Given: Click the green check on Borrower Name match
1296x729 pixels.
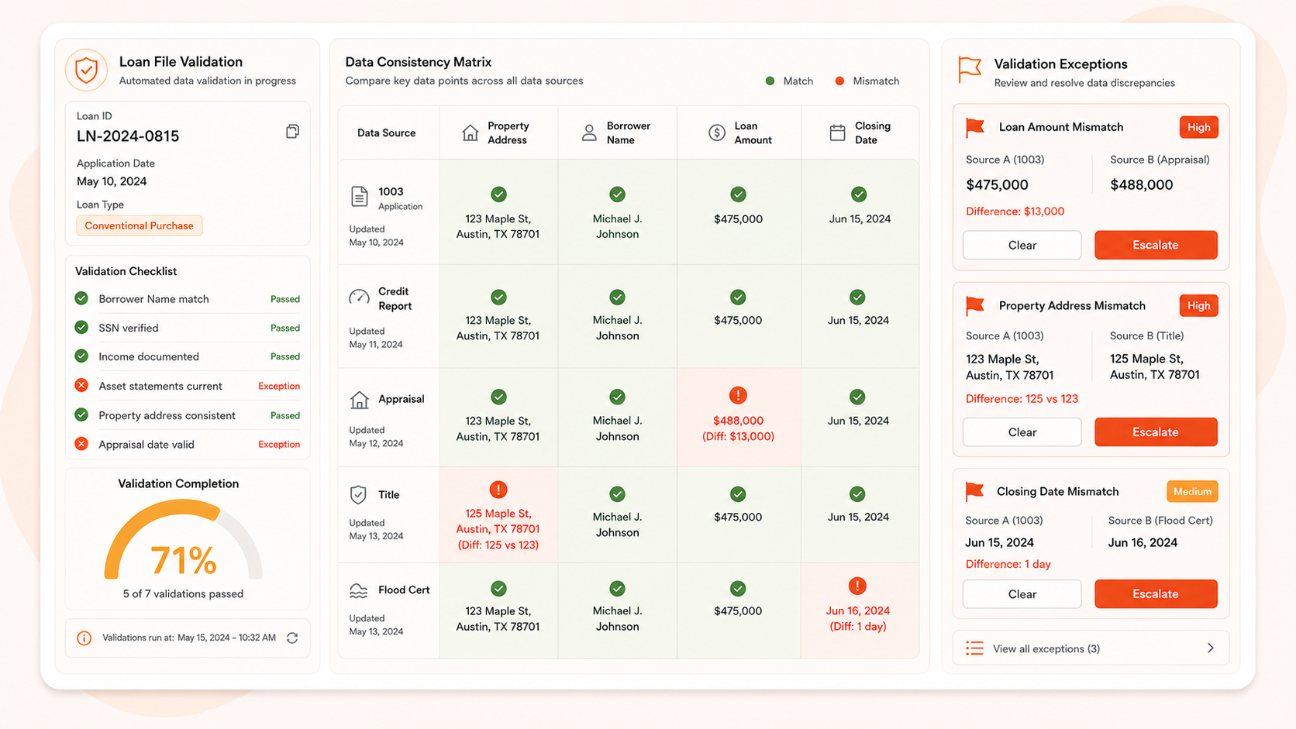Looking at the screenshot, I should (81, 298).
